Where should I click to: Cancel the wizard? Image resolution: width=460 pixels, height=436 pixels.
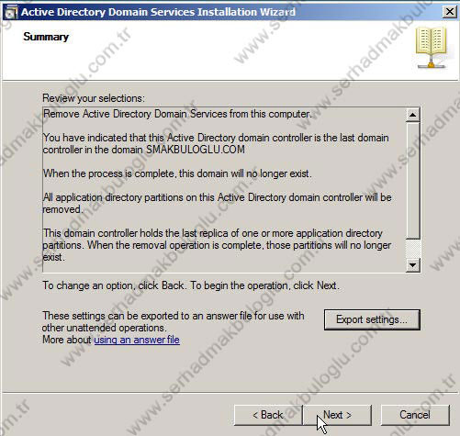click(415, 415)
